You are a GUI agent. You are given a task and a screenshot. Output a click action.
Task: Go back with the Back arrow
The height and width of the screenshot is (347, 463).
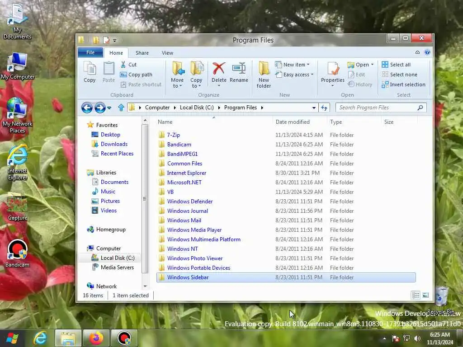[87, 108]
